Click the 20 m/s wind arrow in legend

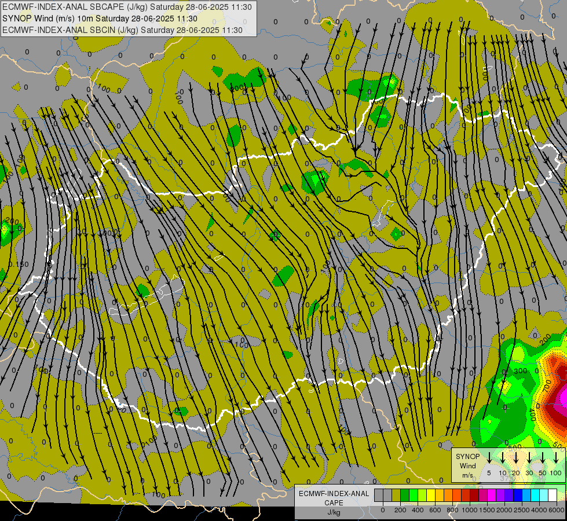click(x=516, y=458)
